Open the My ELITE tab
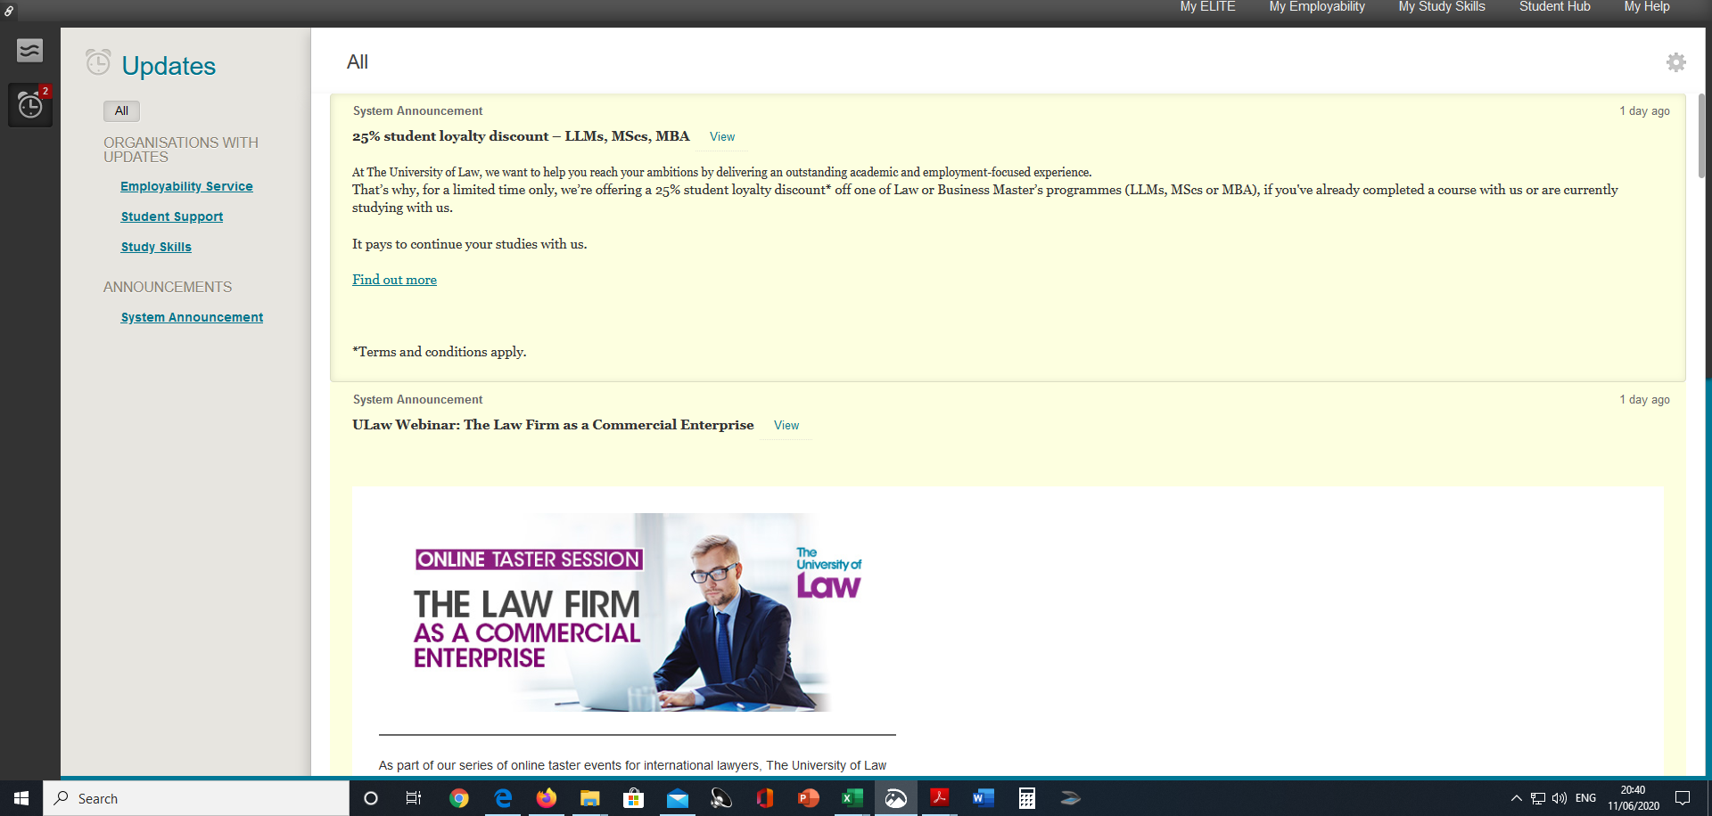The height and width of the screenshot is (816, 1712). pos(1207,7)
